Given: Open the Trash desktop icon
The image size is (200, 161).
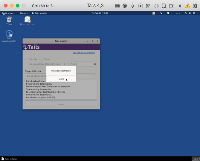Looking at the screenshot, I should (x=9, y=21).
